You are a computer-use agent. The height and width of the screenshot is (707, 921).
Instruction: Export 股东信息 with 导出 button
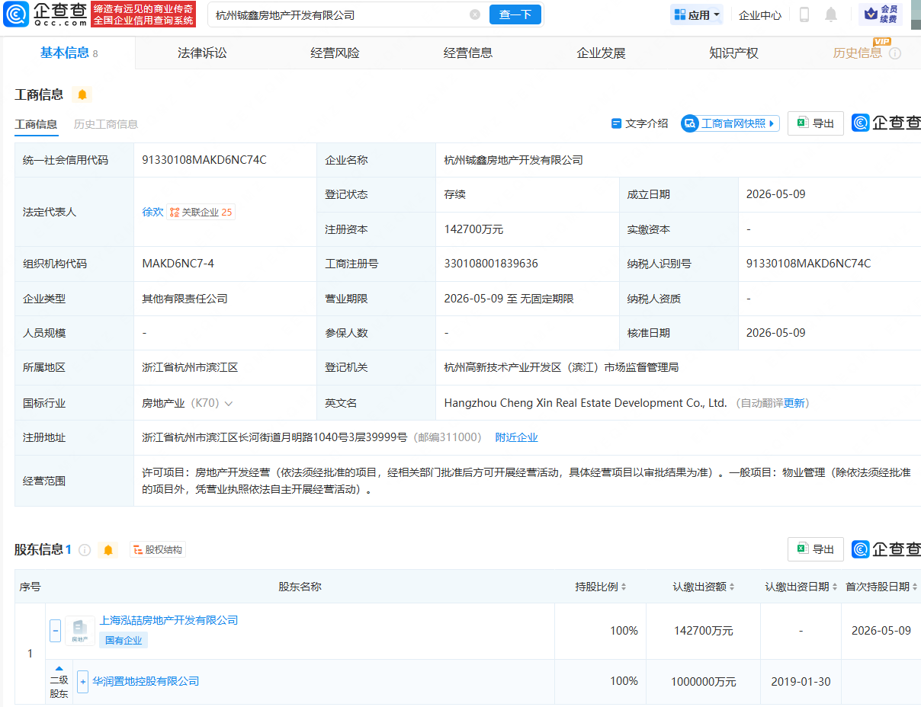[x=816, y=549]
